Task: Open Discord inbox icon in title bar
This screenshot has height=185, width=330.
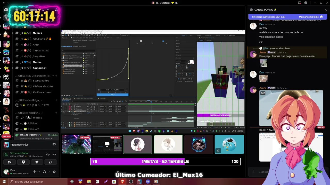Action: coord(300,3)
